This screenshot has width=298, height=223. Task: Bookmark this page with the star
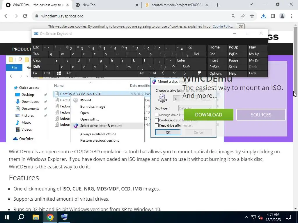(x=252, y=16)
